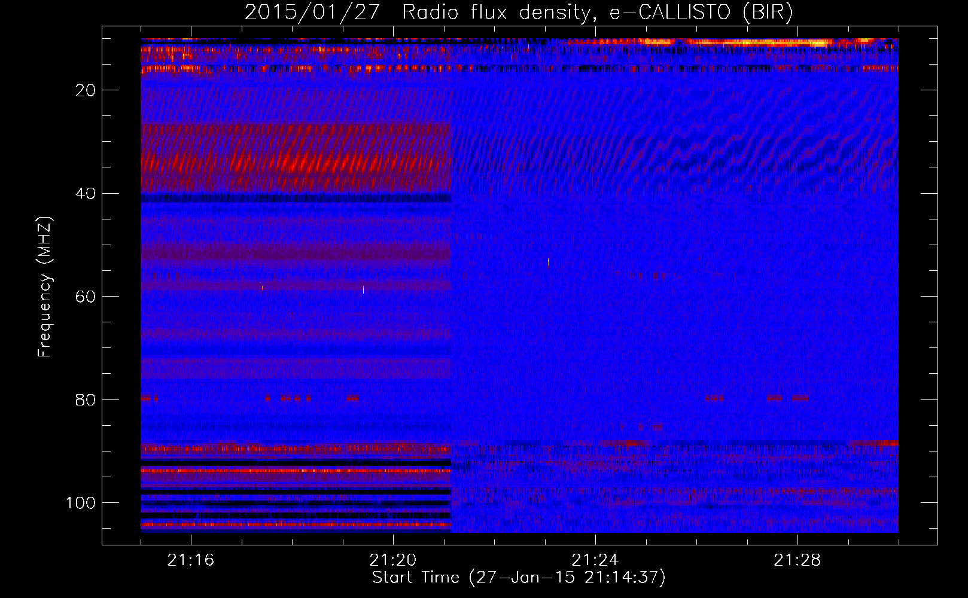Click the 'Start Time (27-Jan-15 21:14:37)' axis label
The width and height of the screenshot is (968, 598).
pyautogui.click(x=519, y=578)
